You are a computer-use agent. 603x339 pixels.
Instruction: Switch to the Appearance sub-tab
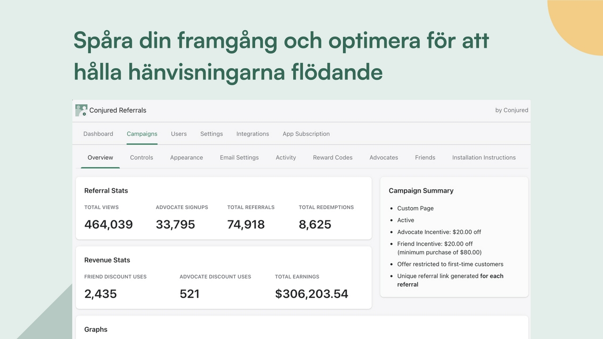click(187, 157)
